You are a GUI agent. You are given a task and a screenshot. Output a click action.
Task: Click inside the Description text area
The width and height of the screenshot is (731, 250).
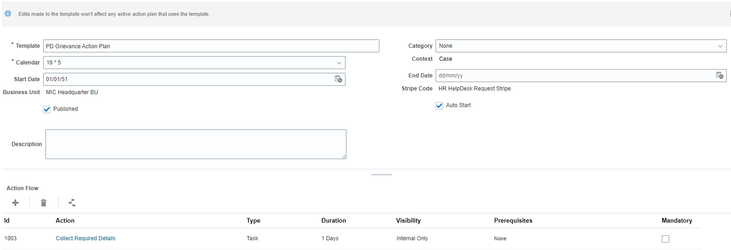(x=196, y=144)
